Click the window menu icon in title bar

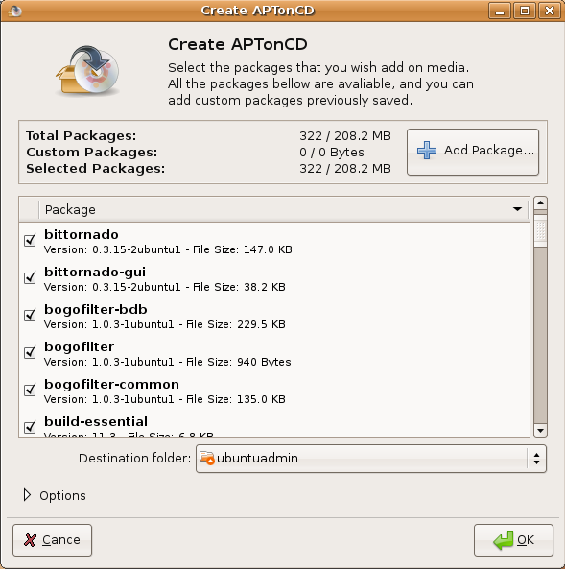point(15,11)
